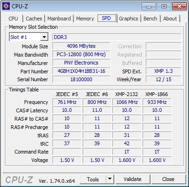189x187 pixels.
Task: Click XMP-1866 Command Rate 1T cell
Action: 157,152
